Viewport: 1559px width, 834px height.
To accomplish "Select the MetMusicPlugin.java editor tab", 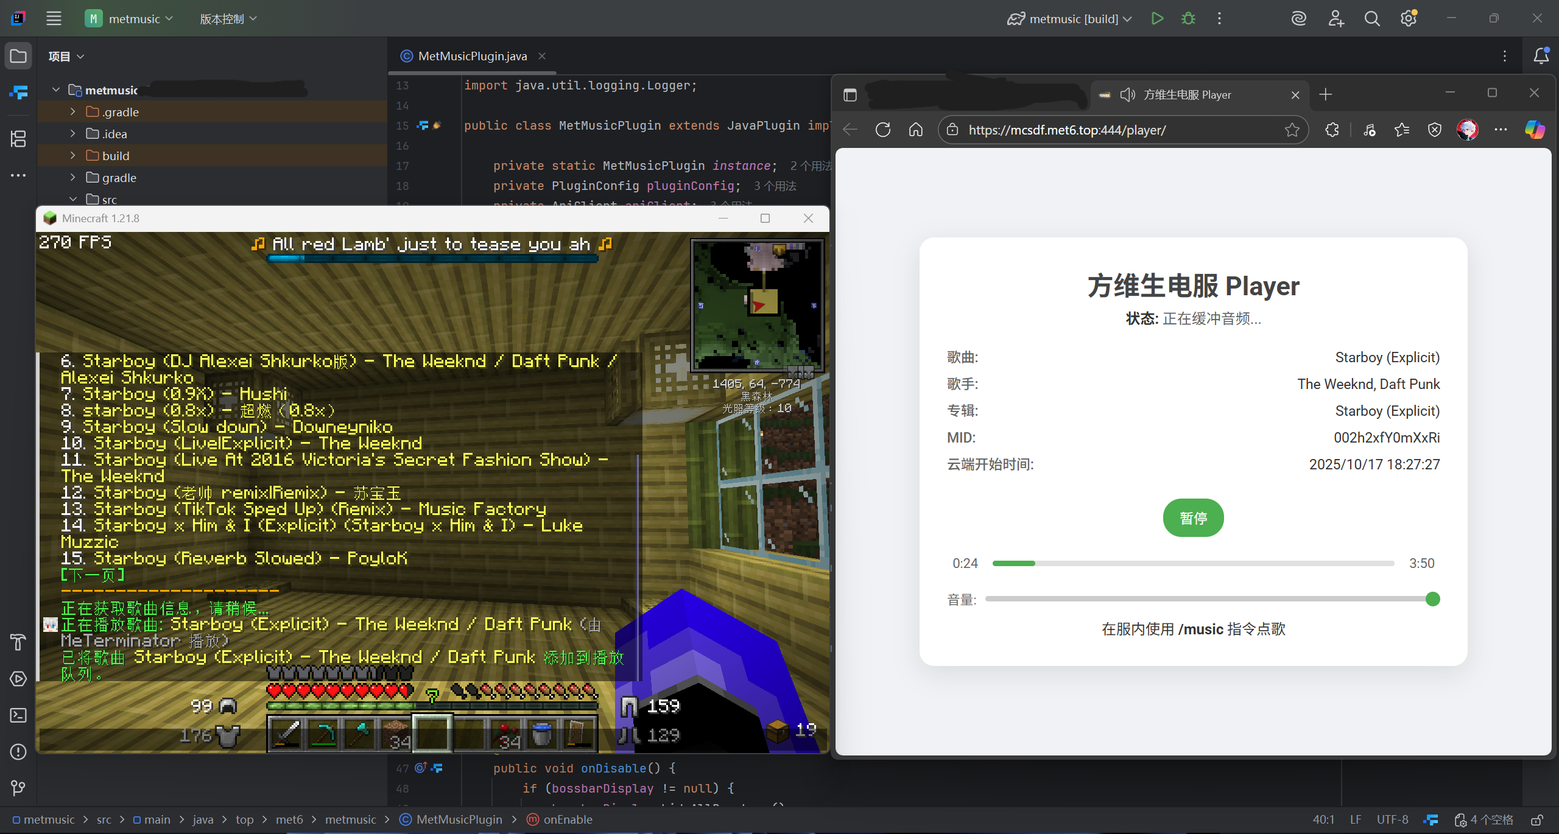I will tap(472, 56).
